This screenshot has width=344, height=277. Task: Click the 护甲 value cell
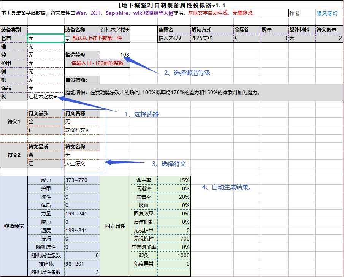coord(46,63)
